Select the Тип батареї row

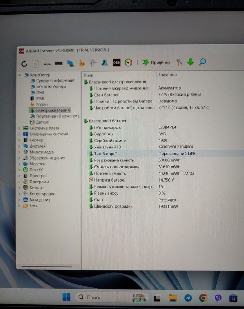pyautogui.click(x=166, y=154)
